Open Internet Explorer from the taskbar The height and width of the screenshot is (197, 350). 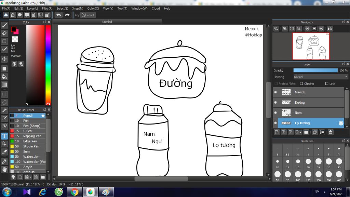[x=43, y=192]
